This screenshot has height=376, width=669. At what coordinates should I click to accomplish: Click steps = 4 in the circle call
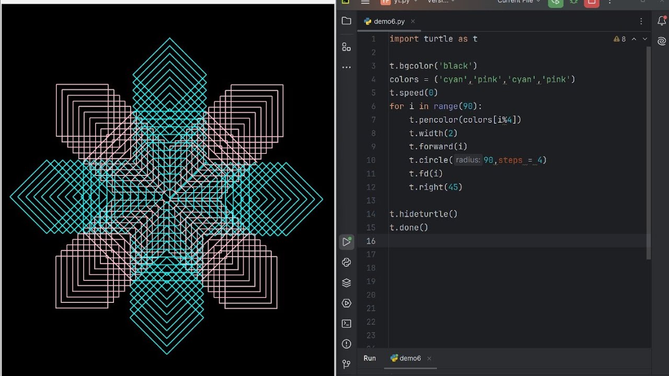click(520, 160)
